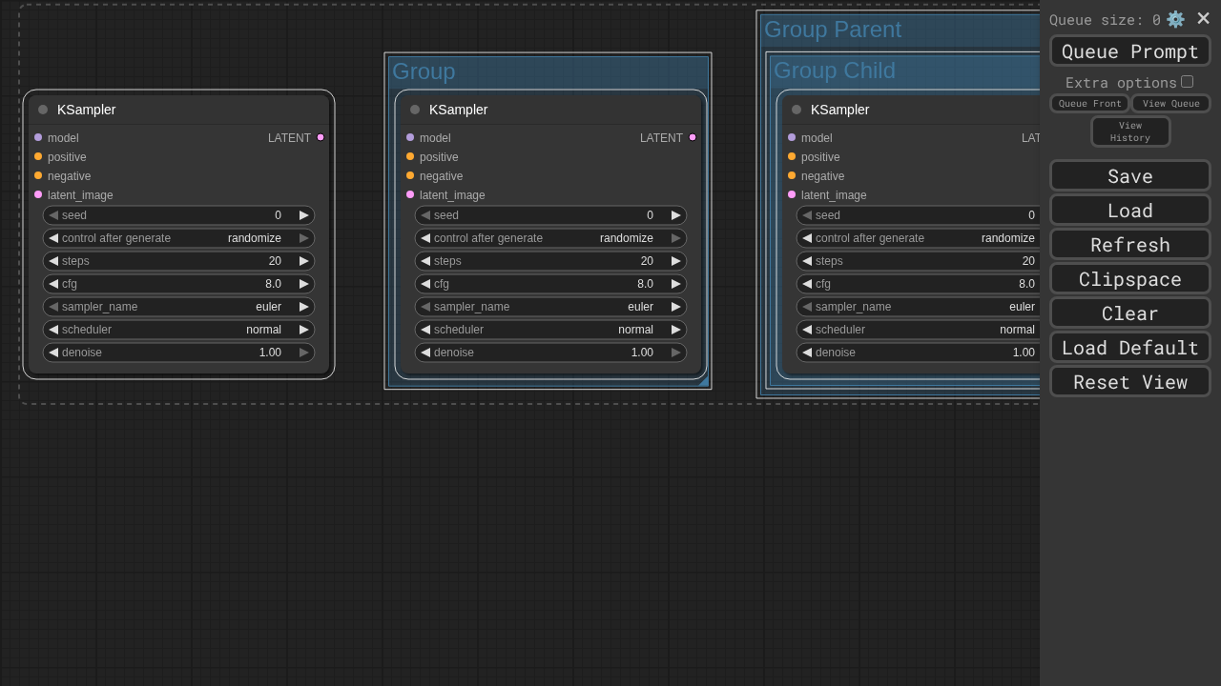Click the model input slot of Group's KSampler

click(x=410, y=138)
